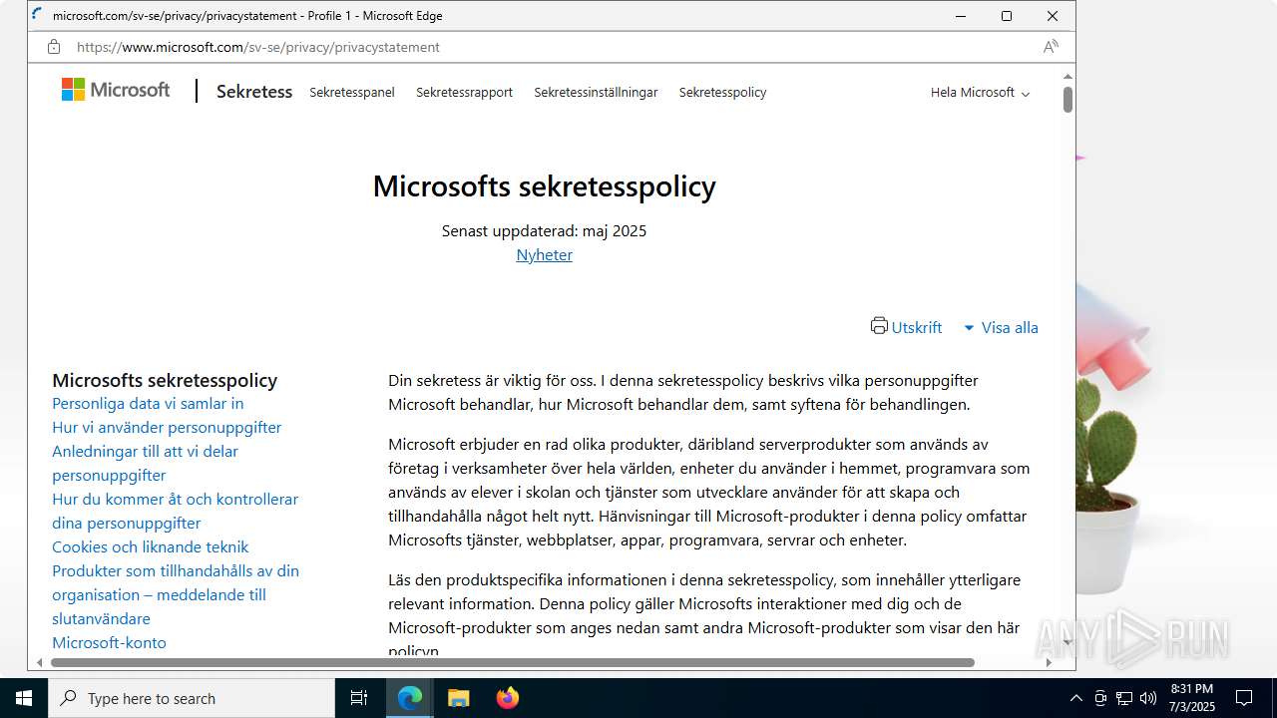Open the Sekretesspolicy menu item
The image size is (1277, 718).
pyautogui.click(x=722, y=92)
